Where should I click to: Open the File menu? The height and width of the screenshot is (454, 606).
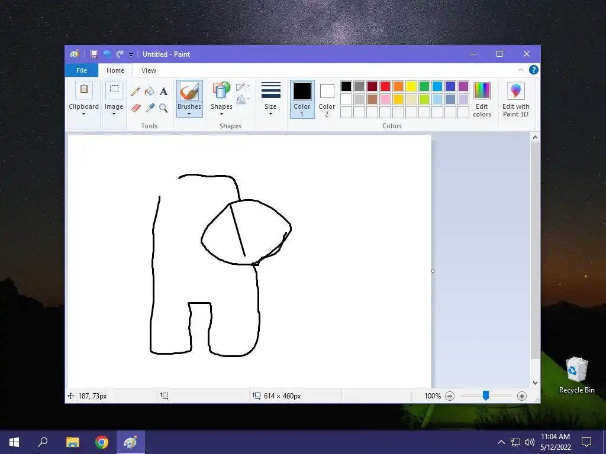[x=82, y=70]
